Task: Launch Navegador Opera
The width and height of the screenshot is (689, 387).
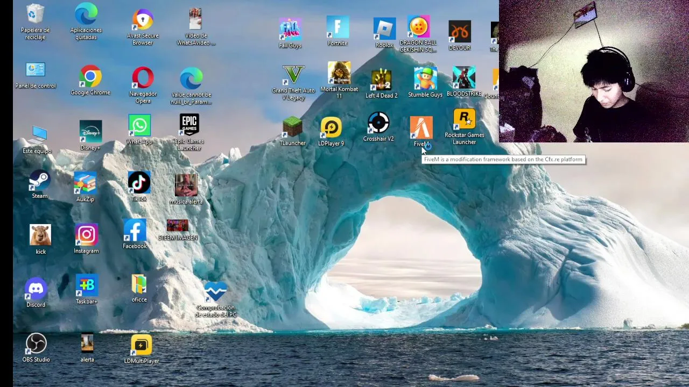Action: (x=143, y=85)
